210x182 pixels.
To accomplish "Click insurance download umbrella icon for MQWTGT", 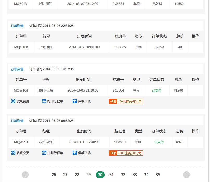I will 75,101.
